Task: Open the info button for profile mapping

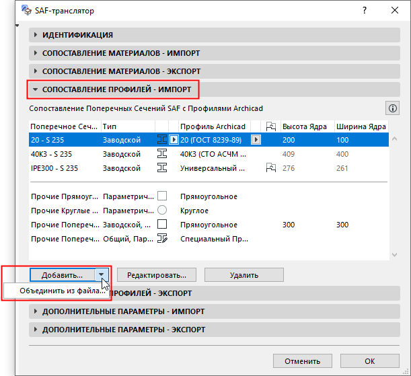Action: 392,108
